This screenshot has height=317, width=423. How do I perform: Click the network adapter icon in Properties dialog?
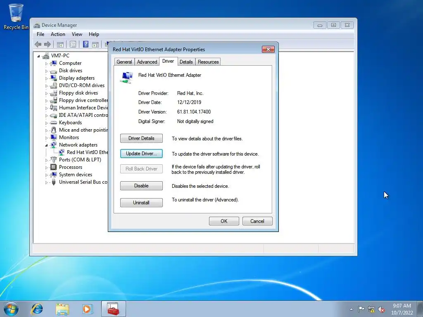pyautogui.click(x=127, y=78)
